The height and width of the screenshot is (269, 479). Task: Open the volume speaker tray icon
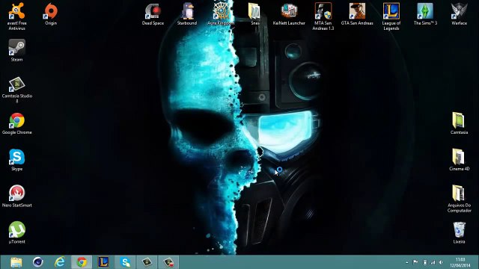[x=441, y=262]
